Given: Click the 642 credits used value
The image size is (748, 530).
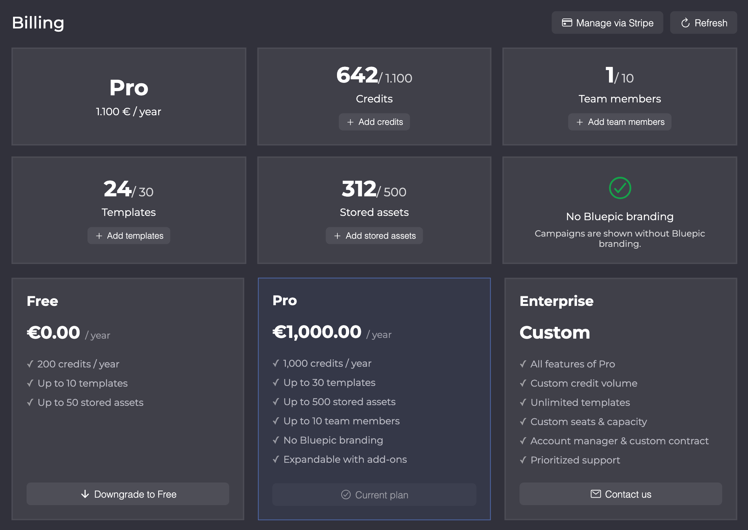Looking at the screenshot, I should click(x=357, y=75).
